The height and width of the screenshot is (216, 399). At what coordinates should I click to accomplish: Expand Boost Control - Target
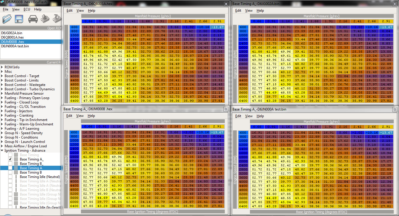(2, 76)
